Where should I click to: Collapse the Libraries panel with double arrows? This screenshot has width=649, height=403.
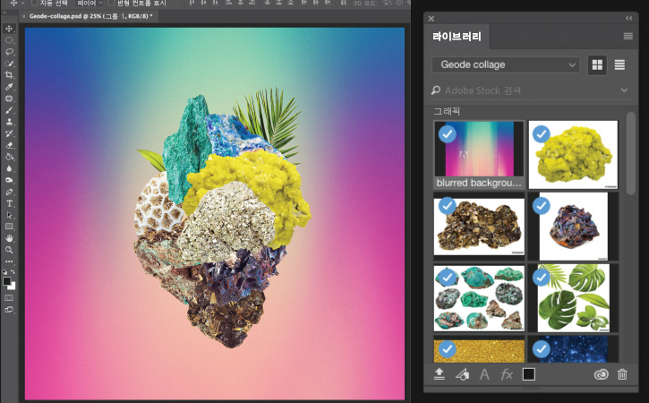tap(628, 18)
